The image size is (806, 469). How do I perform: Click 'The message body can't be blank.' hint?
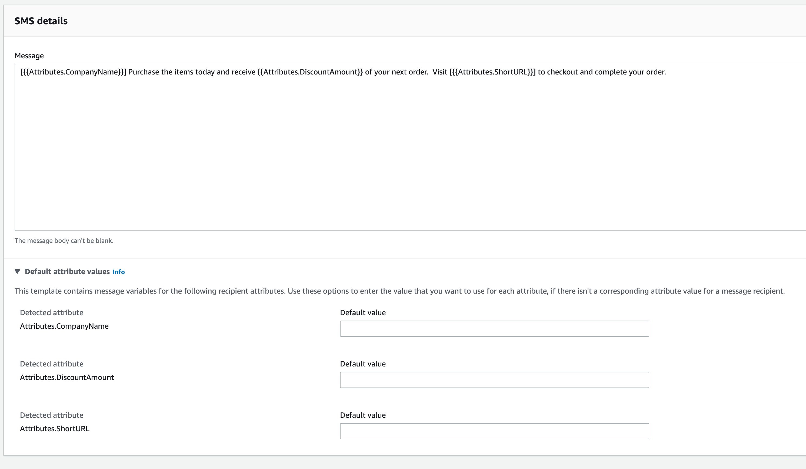64,240
